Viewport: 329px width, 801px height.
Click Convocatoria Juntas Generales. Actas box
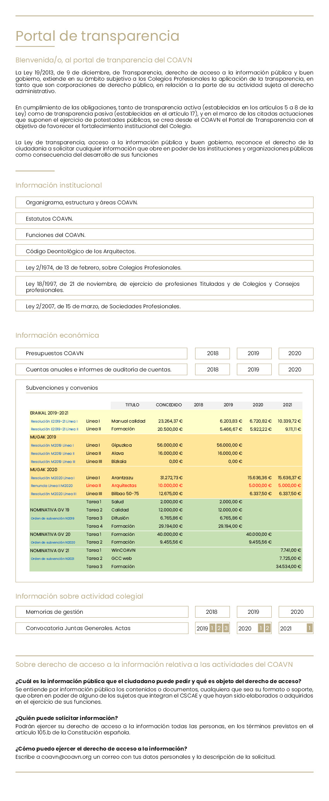[102, 628]
